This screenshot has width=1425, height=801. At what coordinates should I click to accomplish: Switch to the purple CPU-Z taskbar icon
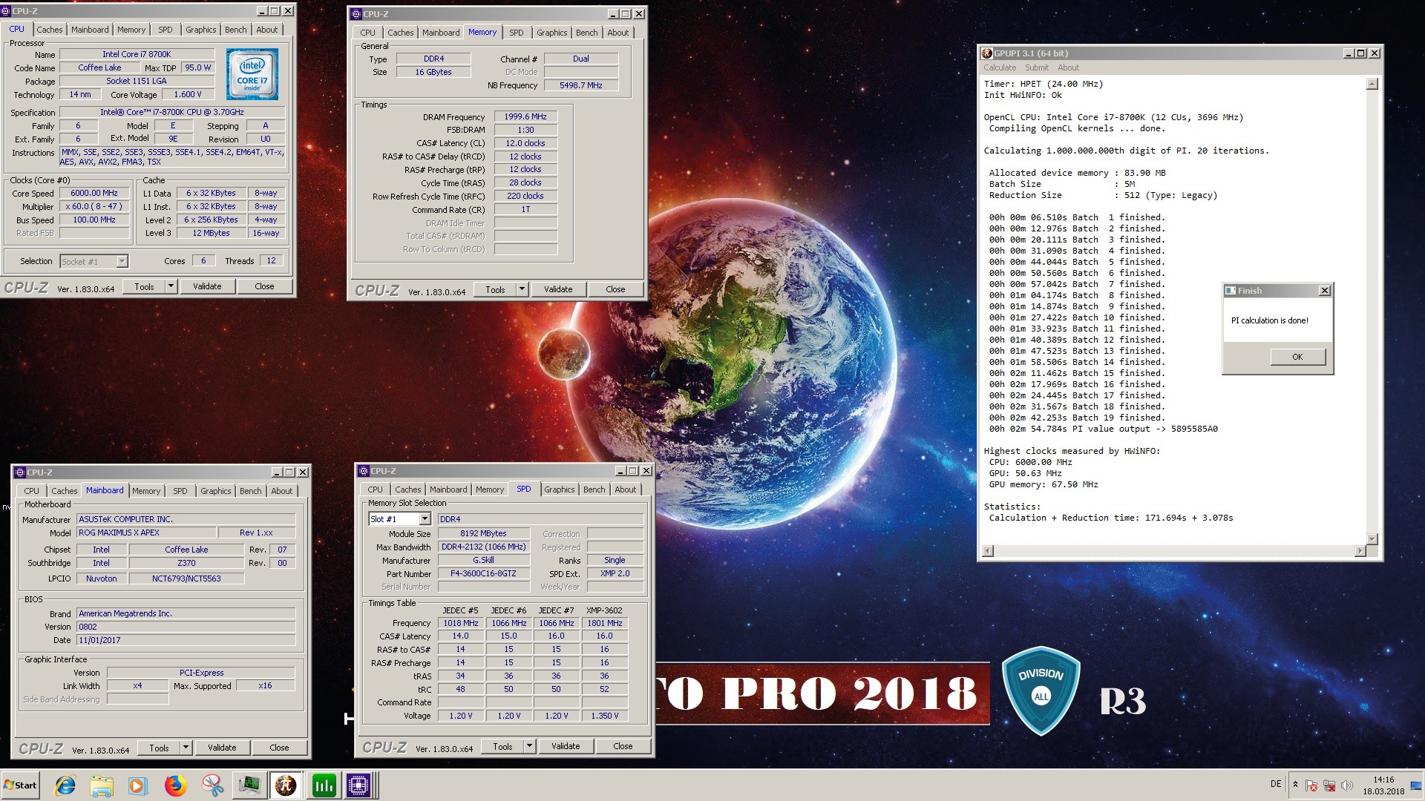[359, 785]
